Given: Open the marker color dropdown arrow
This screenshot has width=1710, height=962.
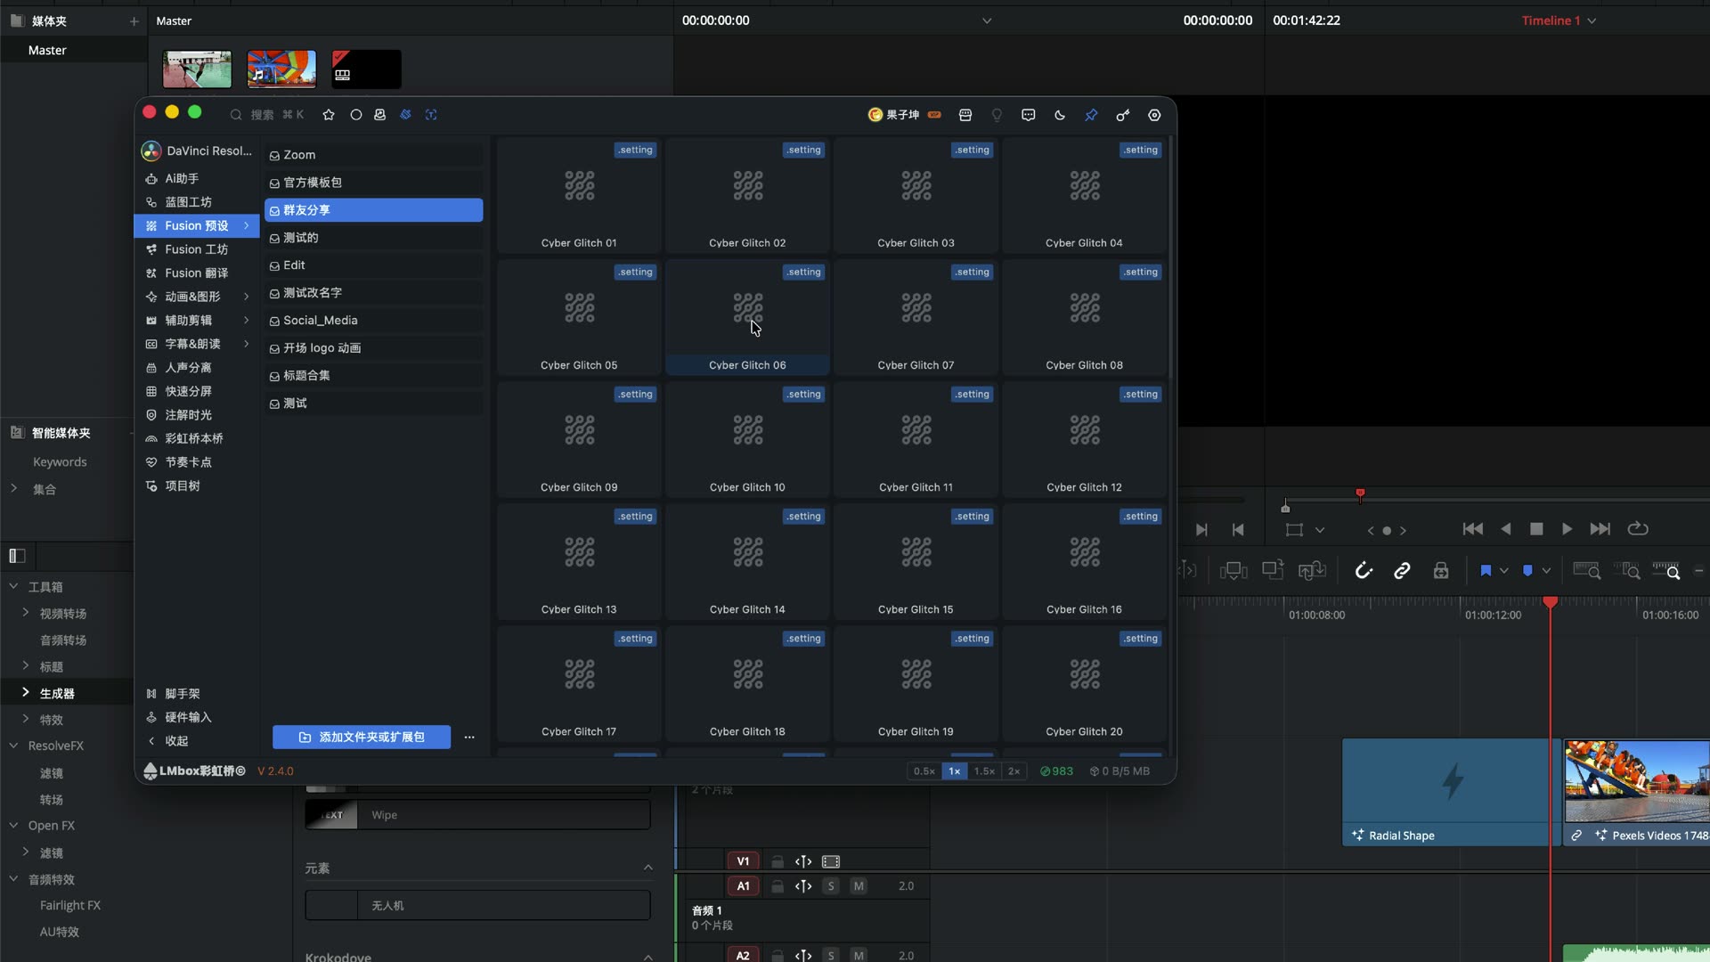Looking at the screenshot, I should [1547, 571].
